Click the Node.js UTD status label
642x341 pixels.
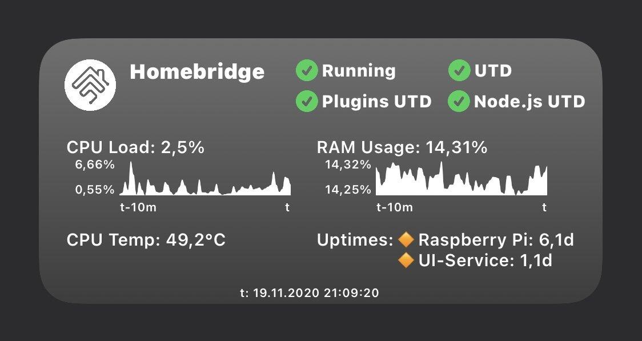tap(530, 102)
